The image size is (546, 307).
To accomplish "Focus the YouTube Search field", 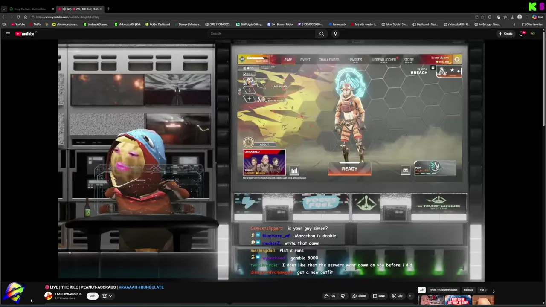I will [x=261, y=34].
